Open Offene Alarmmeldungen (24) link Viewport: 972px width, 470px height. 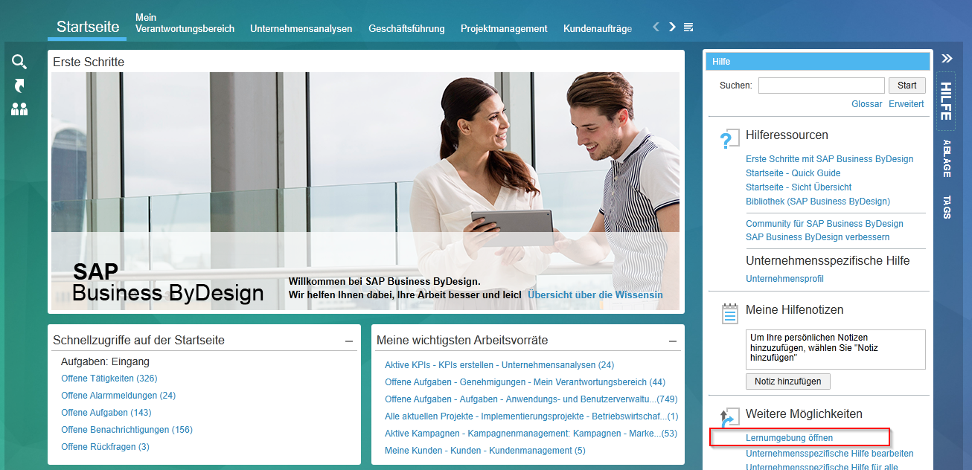[x=118, y=396]
